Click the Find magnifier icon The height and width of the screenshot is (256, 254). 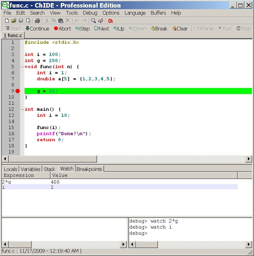tap(93, 21)
